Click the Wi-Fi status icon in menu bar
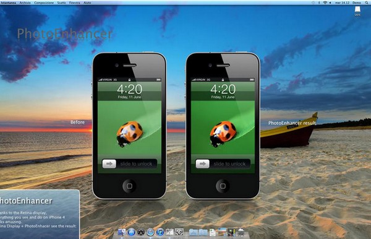This screenshot has width=371, height=239. click(x=325, y=2)
